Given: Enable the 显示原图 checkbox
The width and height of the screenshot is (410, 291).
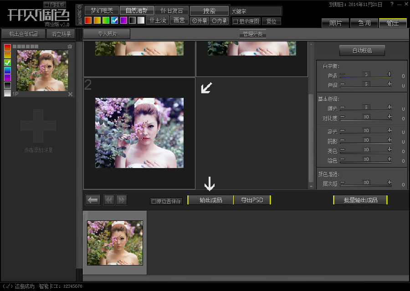Looking at the screenshot, I should [x=236, y=21].
